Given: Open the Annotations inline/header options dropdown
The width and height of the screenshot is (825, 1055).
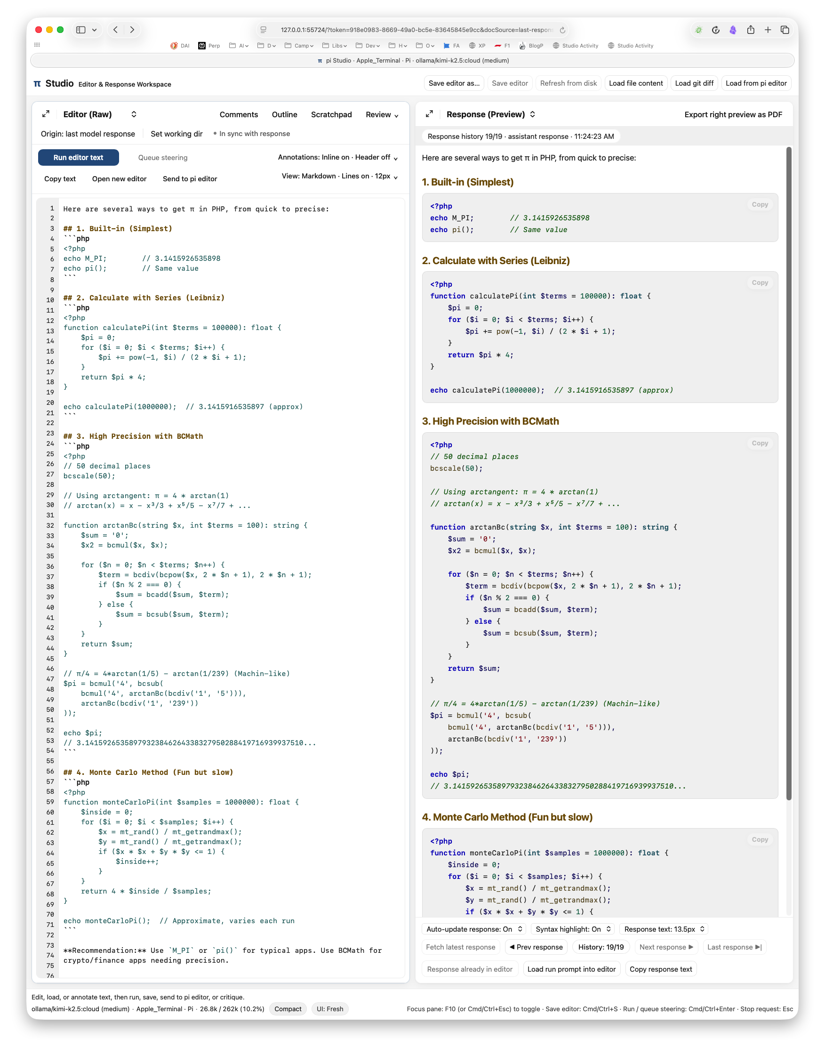Looking at the screenshot, I should pos(337,158).
